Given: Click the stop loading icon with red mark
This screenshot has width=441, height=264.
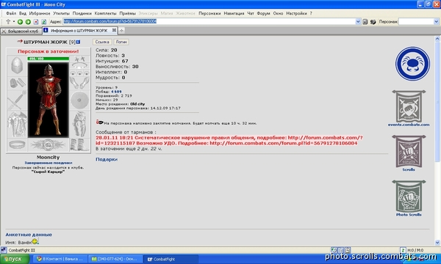Looking at the screenshot, I should point(36,21).
